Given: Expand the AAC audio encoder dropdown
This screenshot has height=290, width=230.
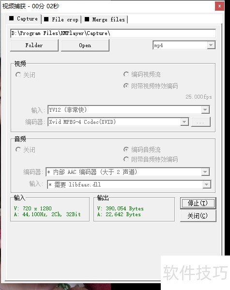Looking at the screenshot, I should click(128, 172).
